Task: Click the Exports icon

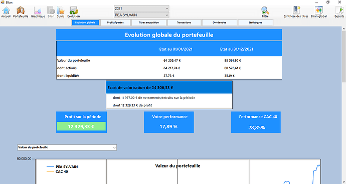Action: (339, 12)
